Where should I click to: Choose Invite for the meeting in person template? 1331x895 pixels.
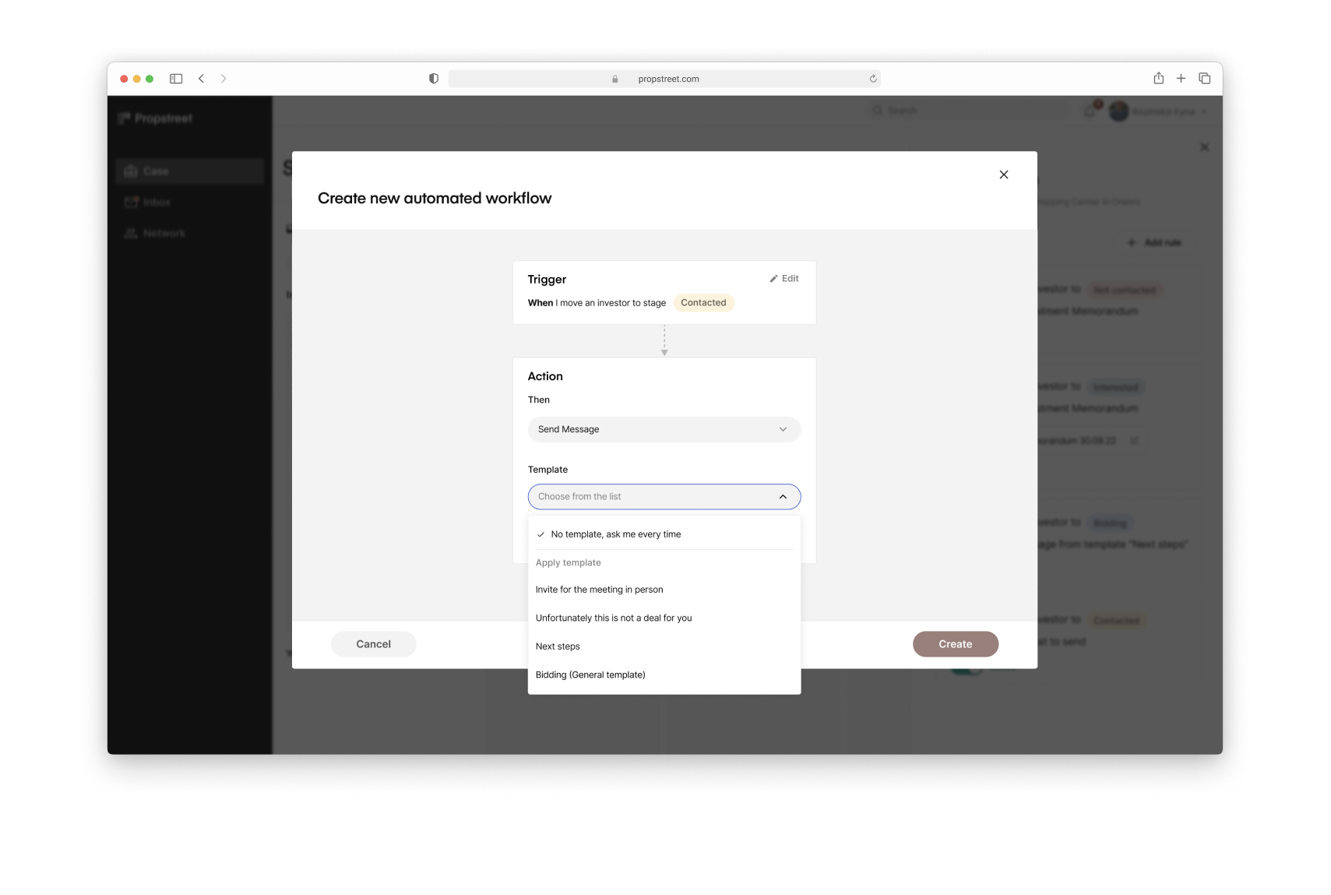point(664,590)
